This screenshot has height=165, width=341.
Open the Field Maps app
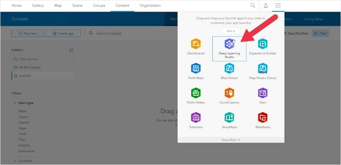click(196, 71)
